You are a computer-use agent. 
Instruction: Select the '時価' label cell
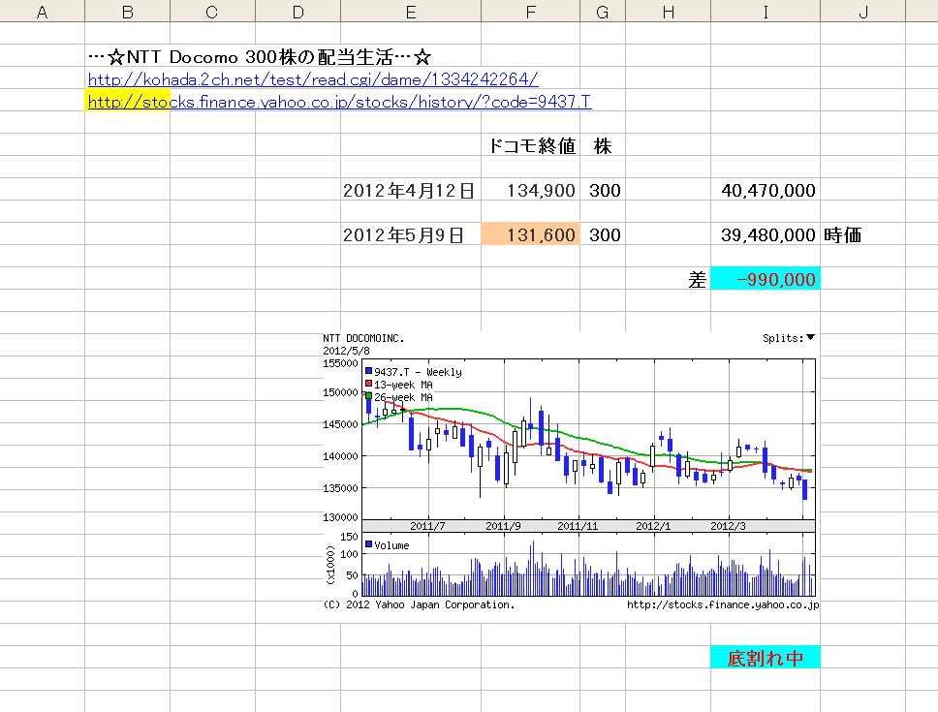point(862,234)
